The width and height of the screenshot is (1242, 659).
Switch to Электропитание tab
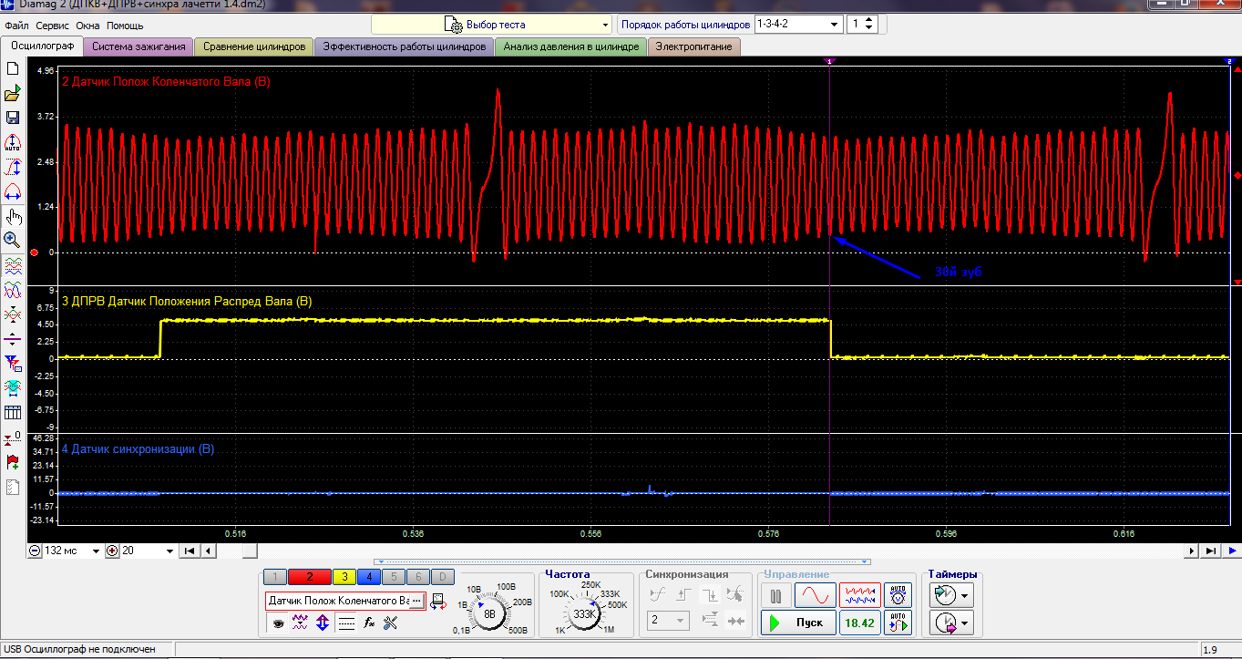[x=693, y=46]
